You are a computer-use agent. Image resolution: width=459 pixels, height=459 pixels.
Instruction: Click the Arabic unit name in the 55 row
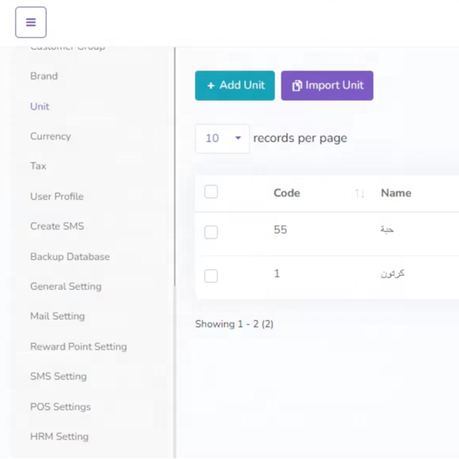(387, 230)
